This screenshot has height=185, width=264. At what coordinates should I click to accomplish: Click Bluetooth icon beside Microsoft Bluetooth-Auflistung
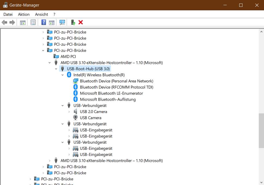75,99
